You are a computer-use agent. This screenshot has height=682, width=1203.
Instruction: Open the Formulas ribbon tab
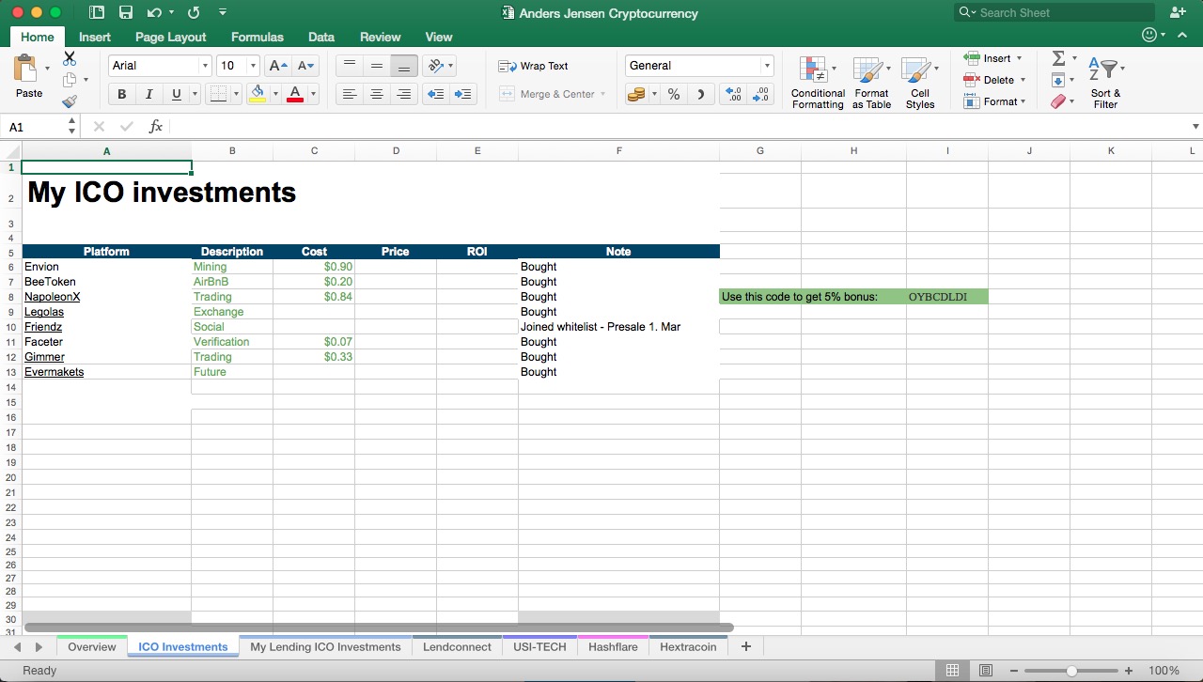[257, 37]
